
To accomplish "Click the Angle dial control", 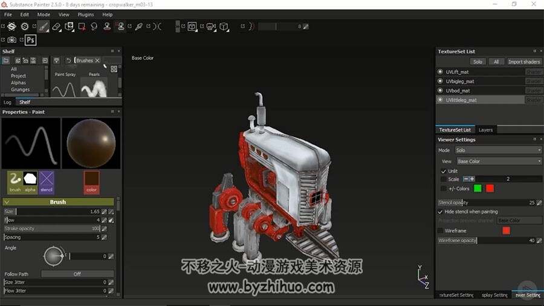I will coord(53,256).
